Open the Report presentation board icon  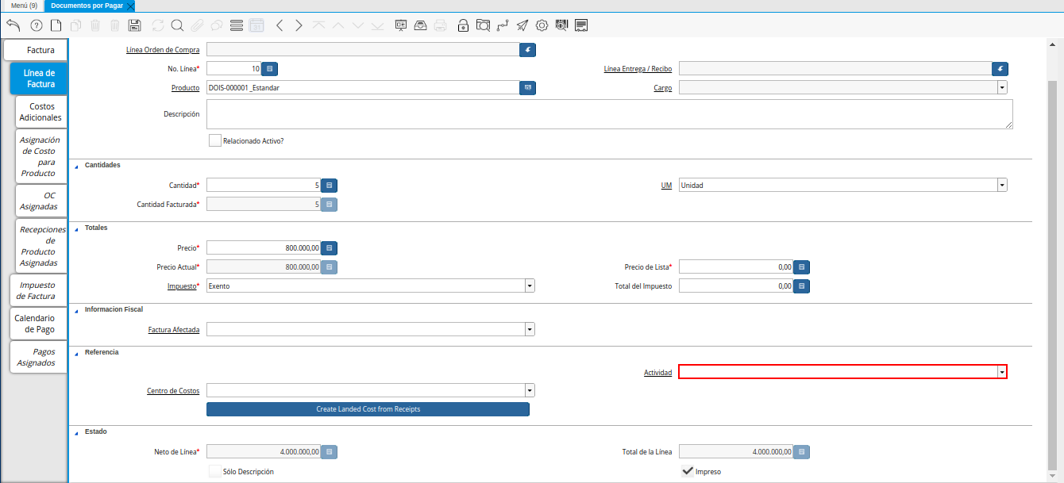(x=401, y=25)
